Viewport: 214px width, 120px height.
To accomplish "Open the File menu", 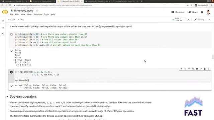I will click(12, 14).
